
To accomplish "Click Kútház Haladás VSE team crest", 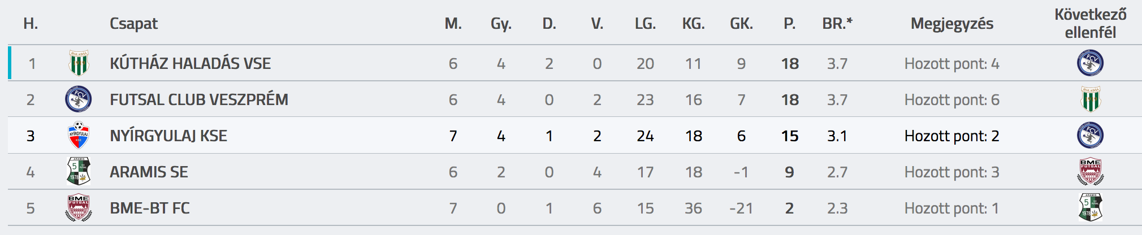I will [x=79, y=63].
